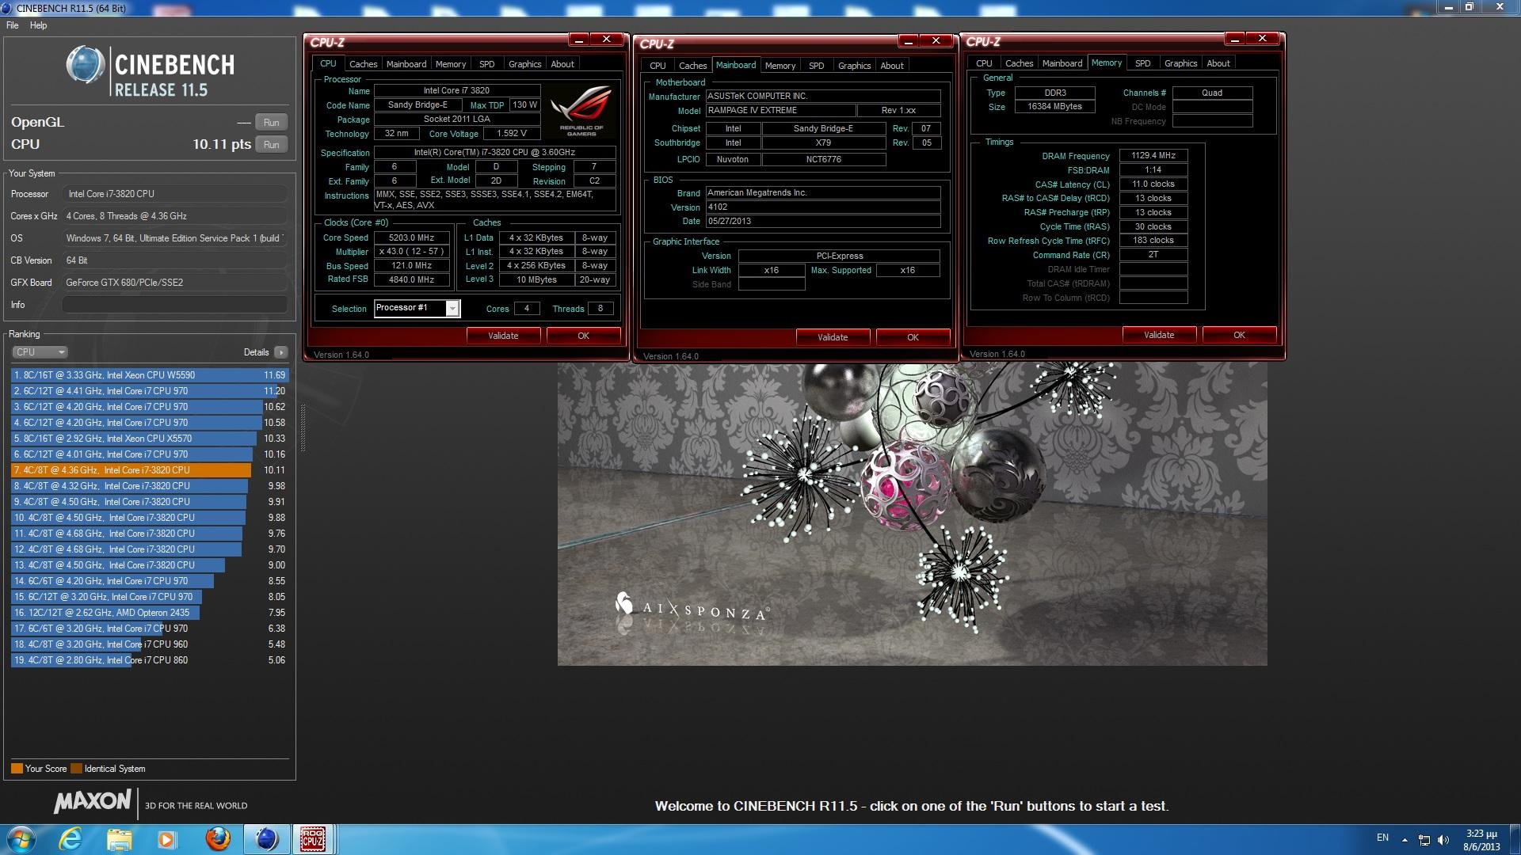Click the Channels # Quad value
1521x855 pixels.
click(1212, 93)
